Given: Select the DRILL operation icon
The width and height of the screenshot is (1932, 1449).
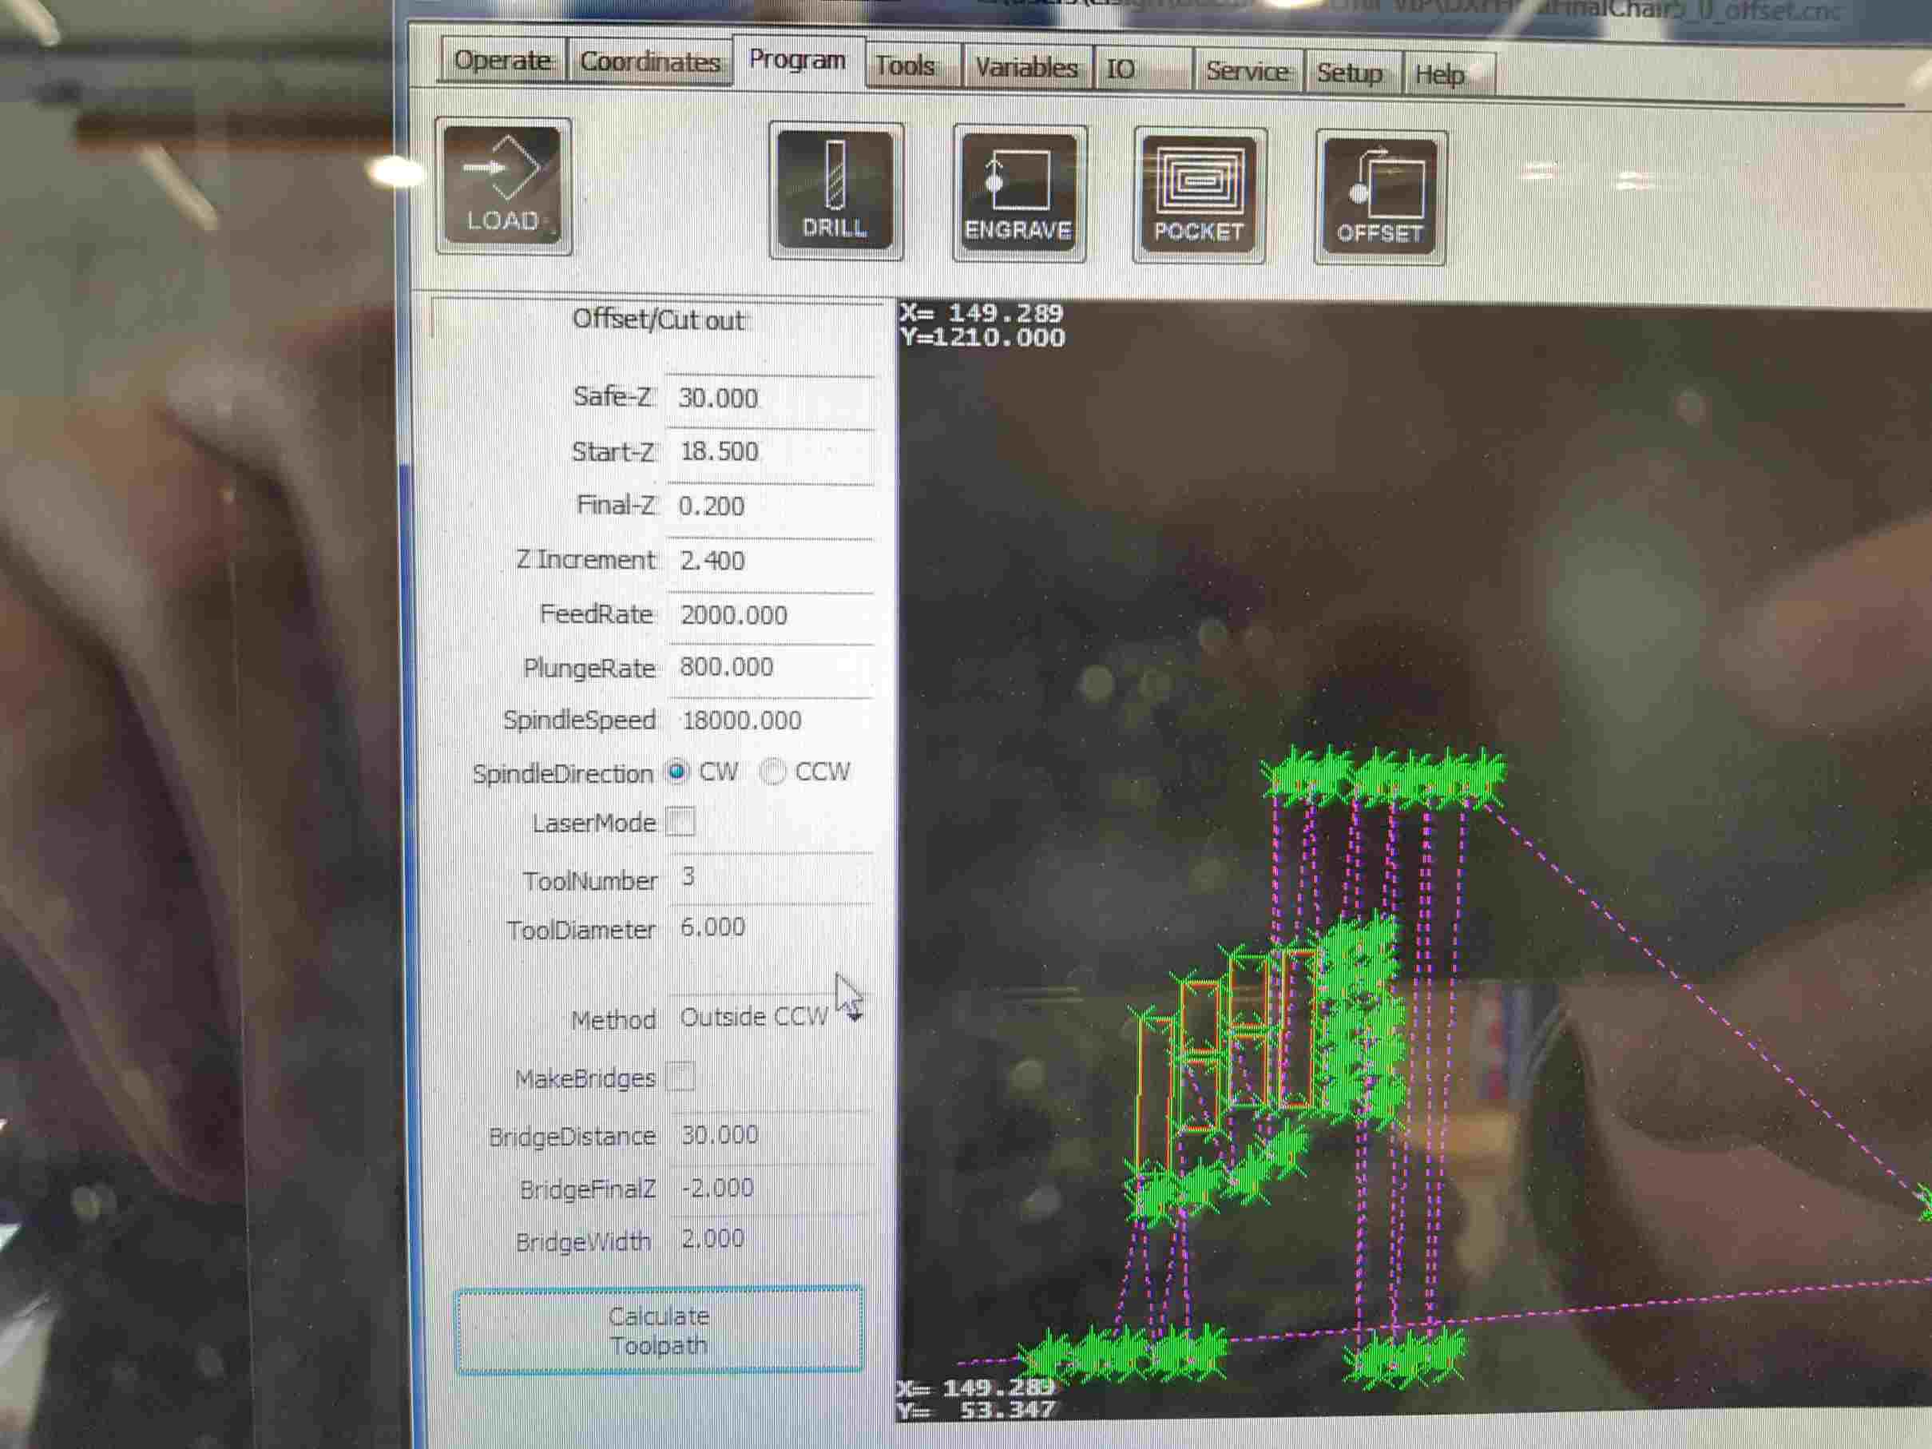Looking at the screenshot, I should click(x=835, y=190).
